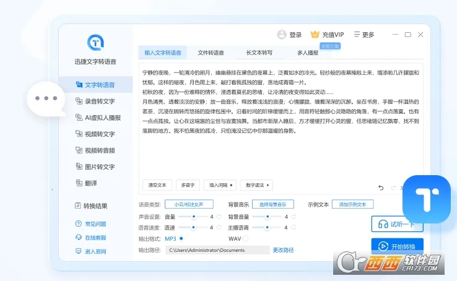
Task: Select MP3 output format radio button
Action: coord(181,238)
